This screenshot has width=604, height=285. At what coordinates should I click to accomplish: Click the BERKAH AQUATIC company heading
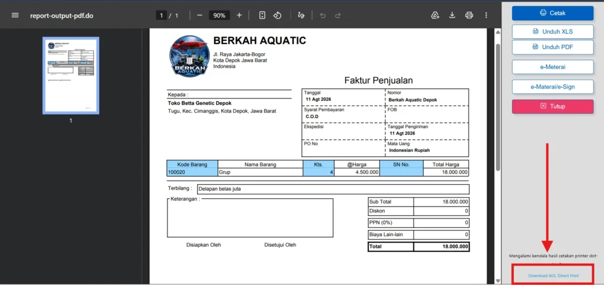tap(260, 41)
